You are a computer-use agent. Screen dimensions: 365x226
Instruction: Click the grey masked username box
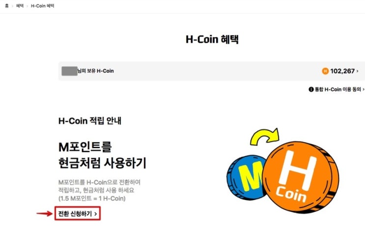[69, 71]
